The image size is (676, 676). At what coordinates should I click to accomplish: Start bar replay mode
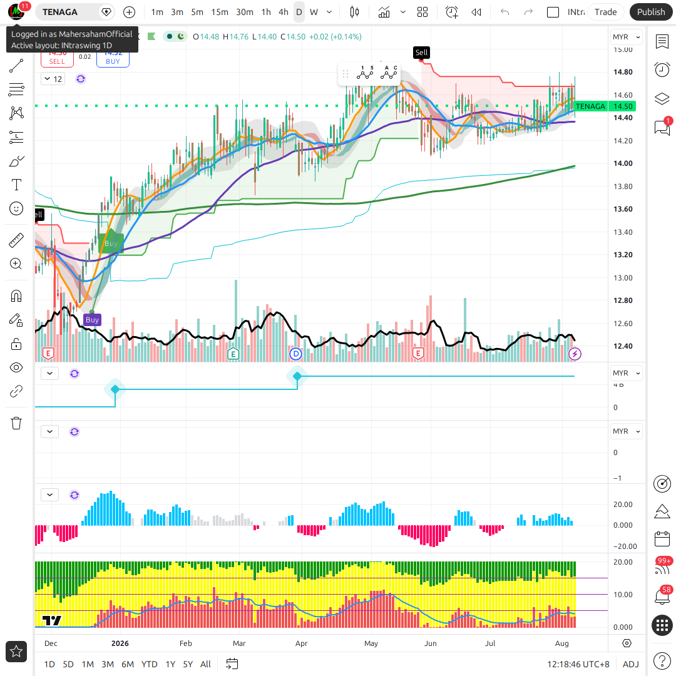[476, 12]
